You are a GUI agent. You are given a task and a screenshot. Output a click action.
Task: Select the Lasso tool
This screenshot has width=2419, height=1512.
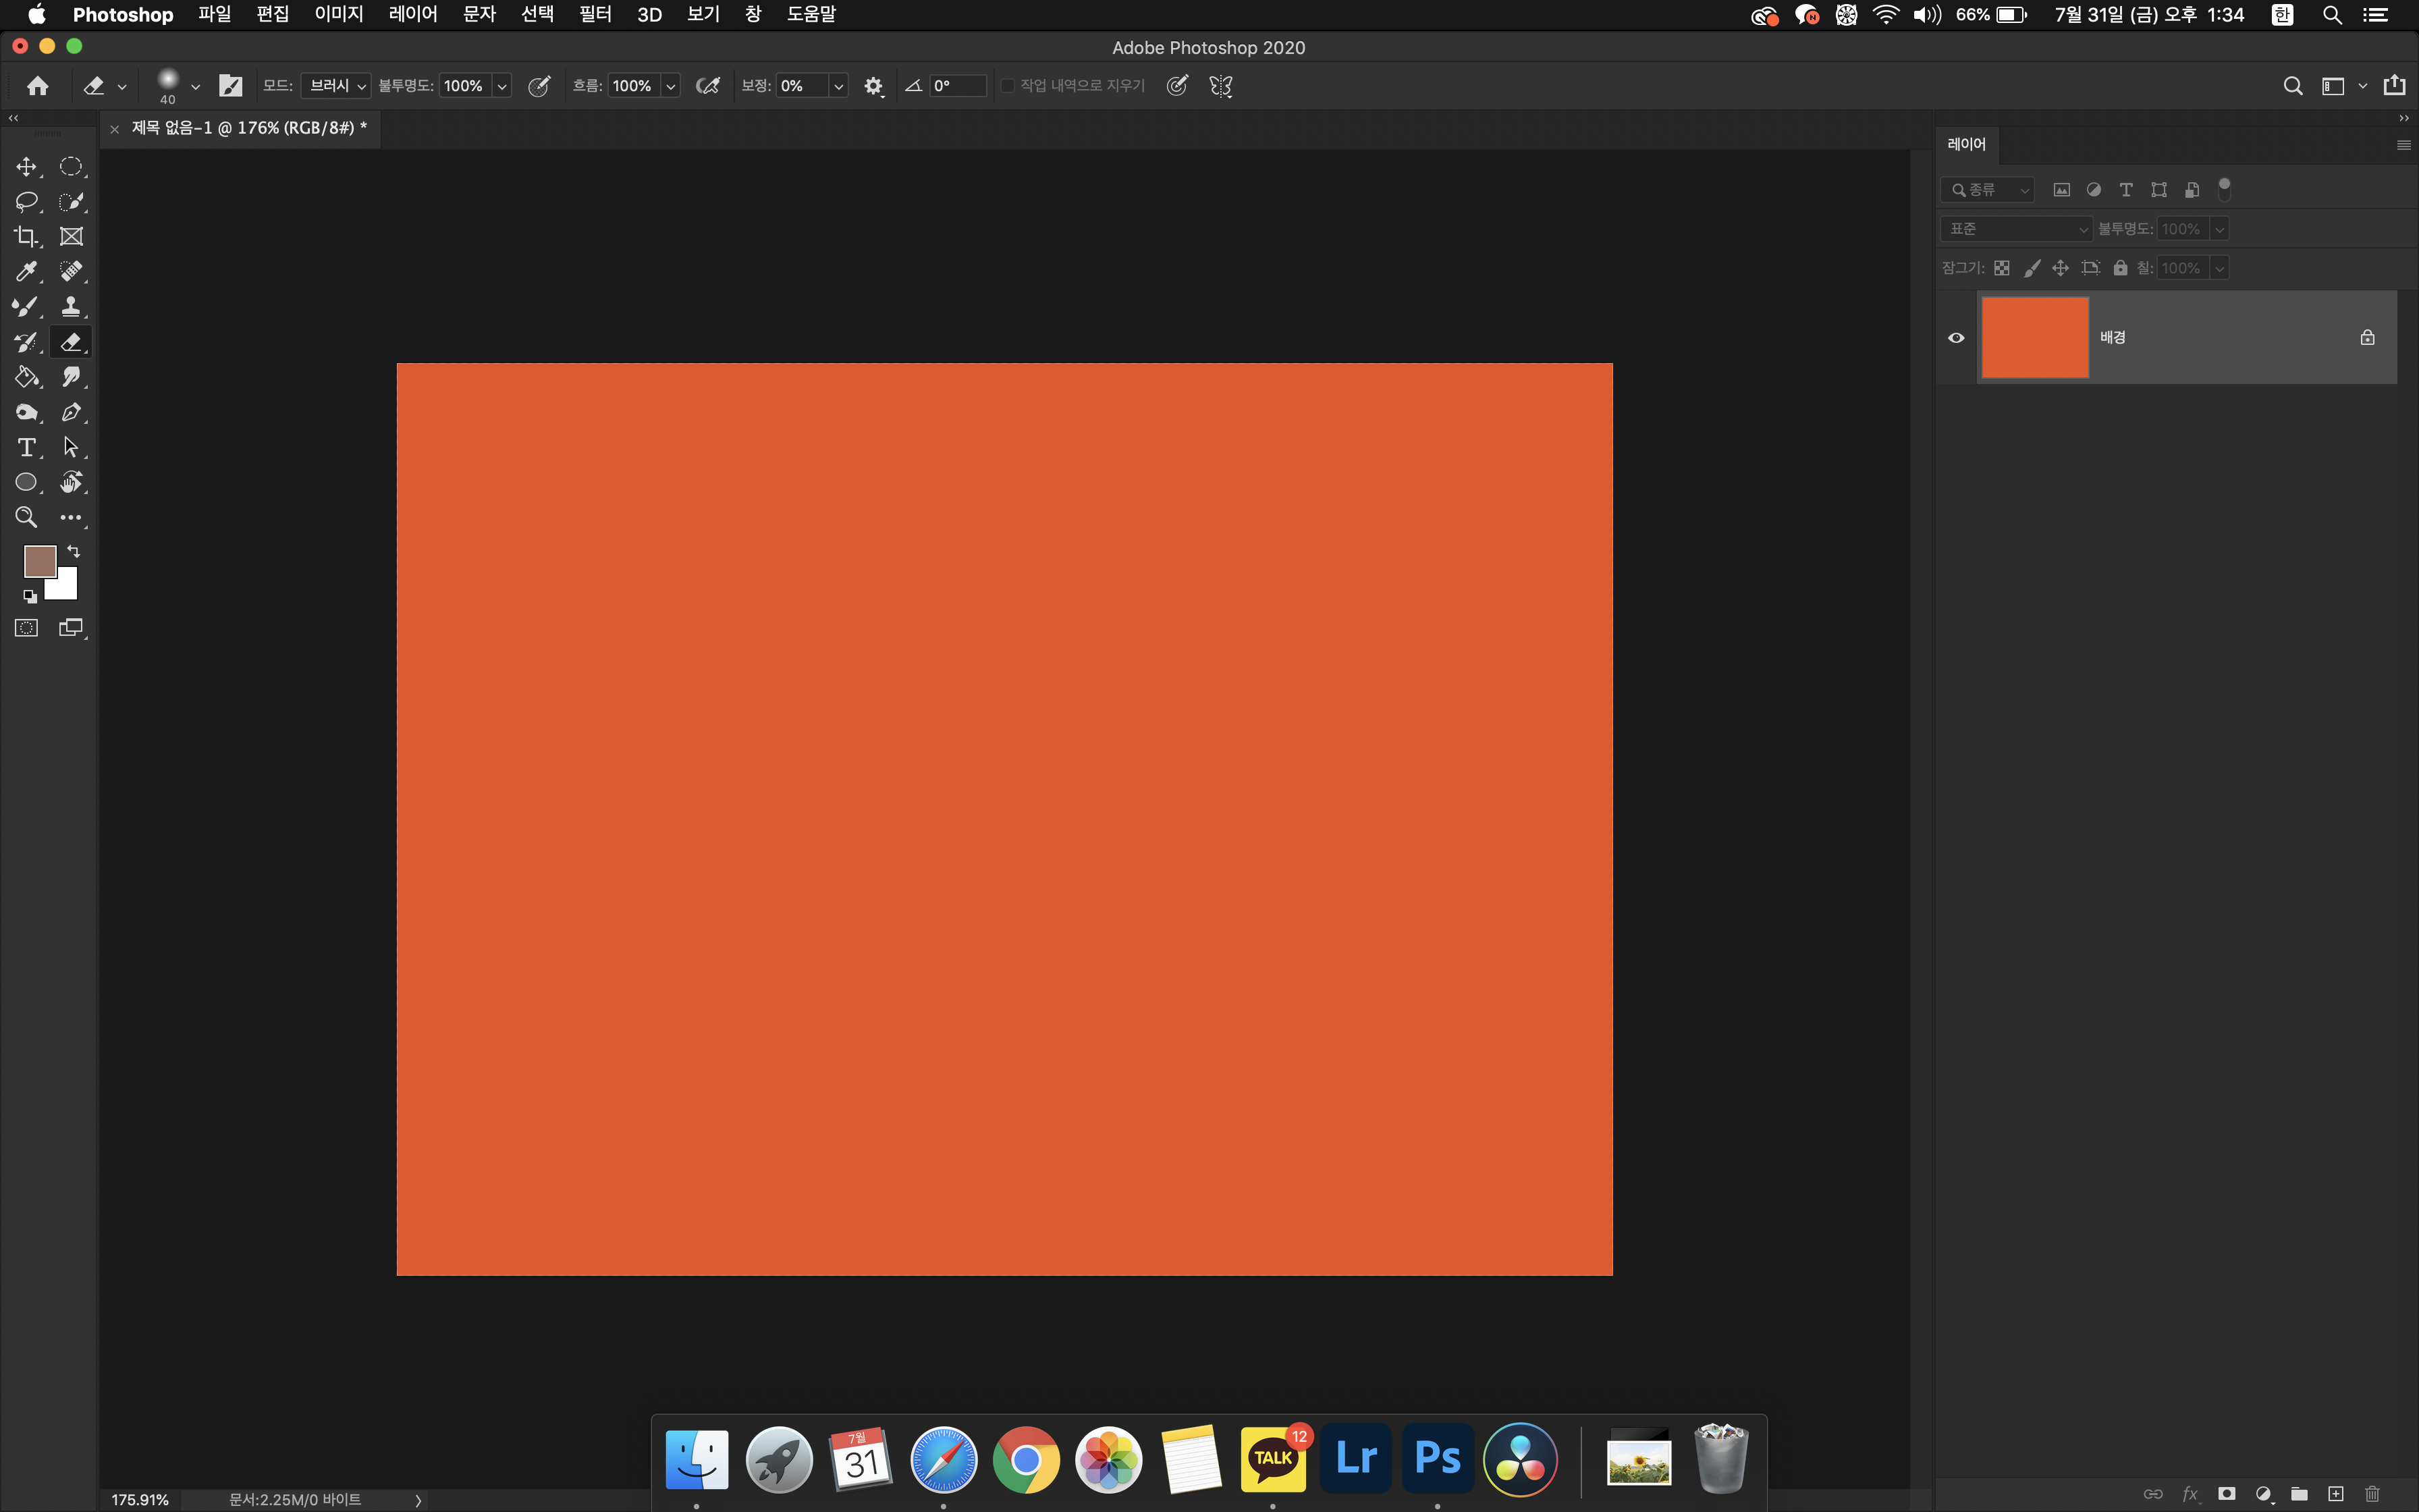pyautogui.click(x=26, y=202)
